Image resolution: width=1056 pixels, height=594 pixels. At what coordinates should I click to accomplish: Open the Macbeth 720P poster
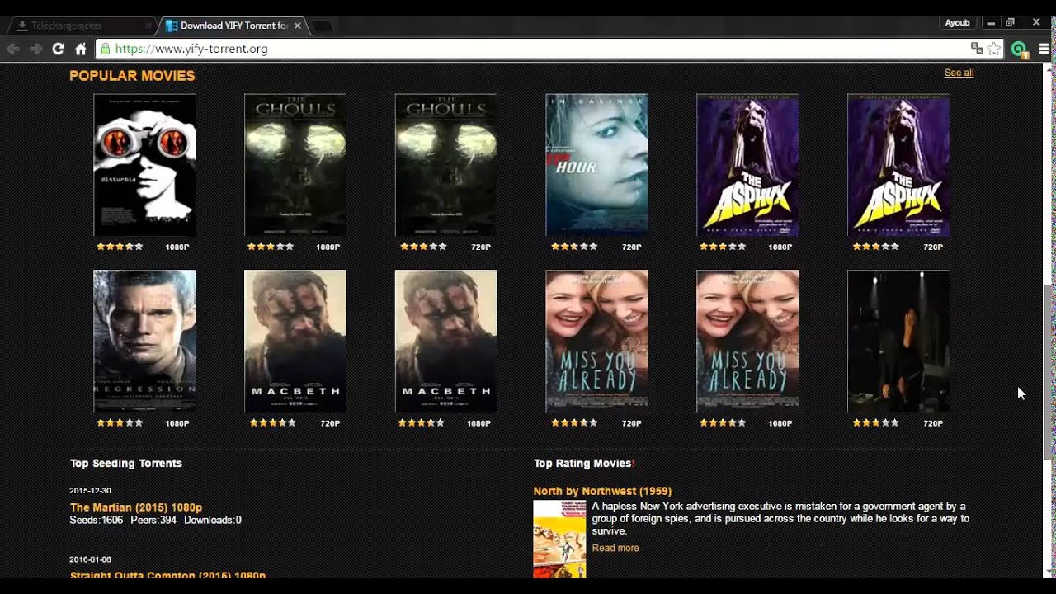(x=295, y=341)
